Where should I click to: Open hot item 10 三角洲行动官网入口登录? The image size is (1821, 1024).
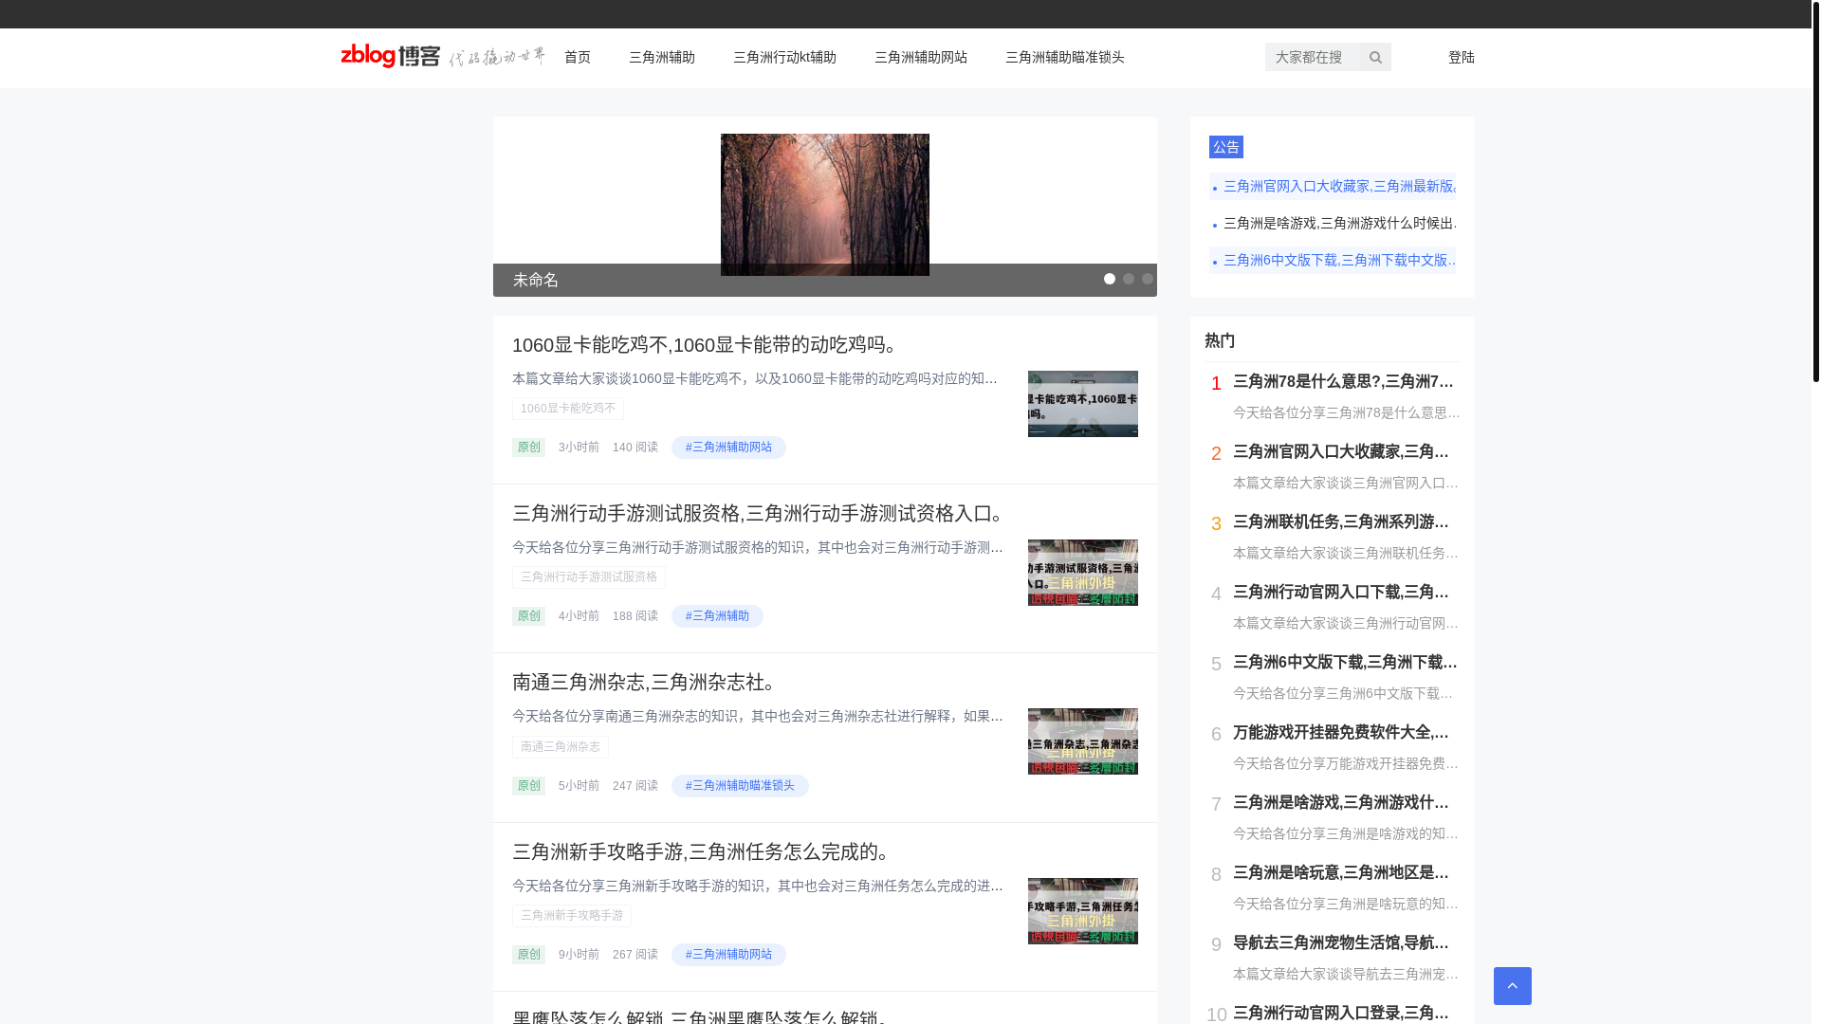coord(1341,1013)
